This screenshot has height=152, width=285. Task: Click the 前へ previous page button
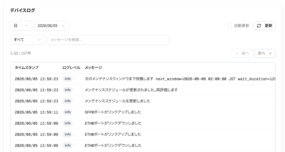tap(242, 53)
